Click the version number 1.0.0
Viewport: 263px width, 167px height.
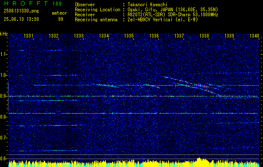[57, 4]
